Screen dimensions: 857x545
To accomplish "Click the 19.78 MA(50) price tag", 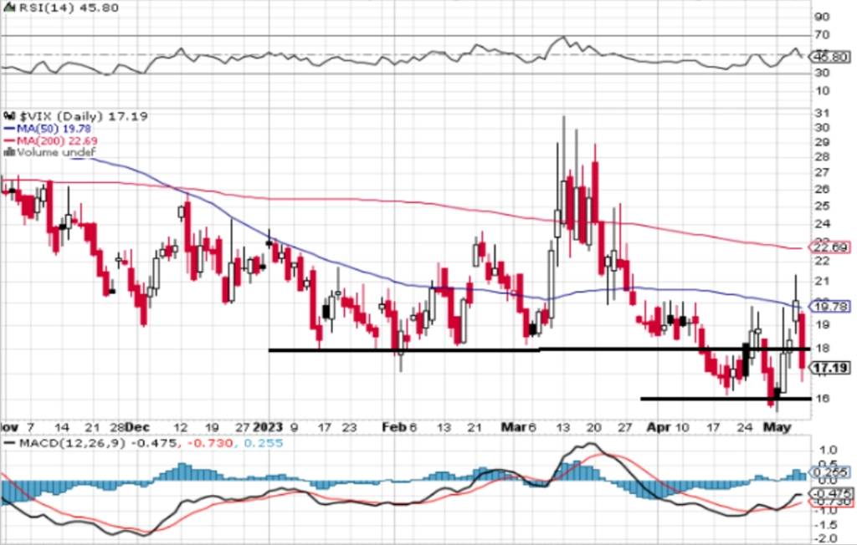I will pos(830,307).
